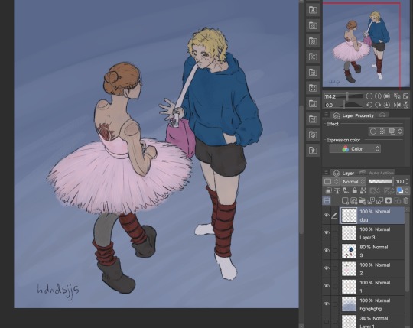
Task: Reset canvas rotation in Navigator
Action: 387,105
